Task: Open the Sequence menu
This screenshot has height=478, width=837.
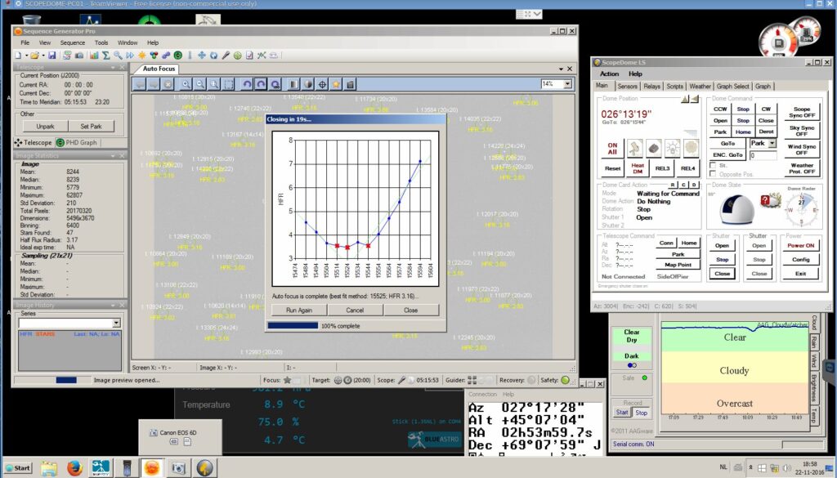Action: click(x=73, y=42)
